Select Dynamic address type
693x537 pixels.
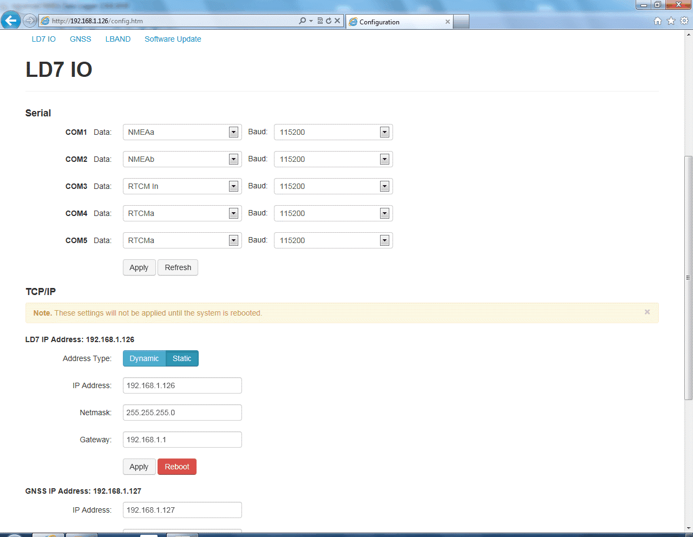(144, 358)
